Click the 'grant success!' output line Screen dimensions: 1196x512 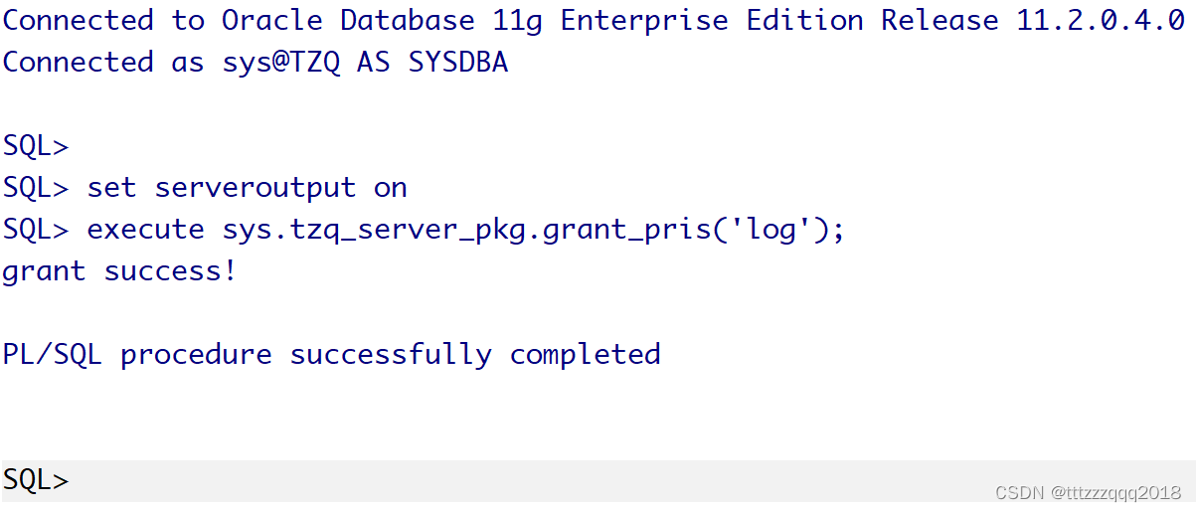coord(119,271)
